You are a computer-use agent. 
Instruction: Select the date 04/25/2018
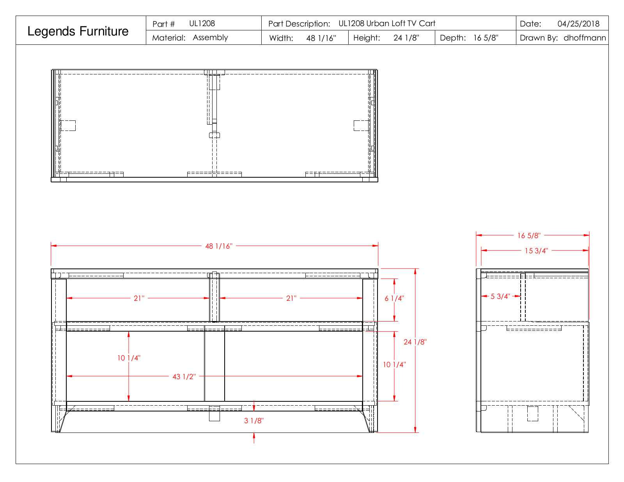[578, 24]
